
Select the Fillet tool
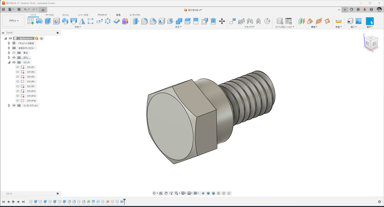coord(145,21)
